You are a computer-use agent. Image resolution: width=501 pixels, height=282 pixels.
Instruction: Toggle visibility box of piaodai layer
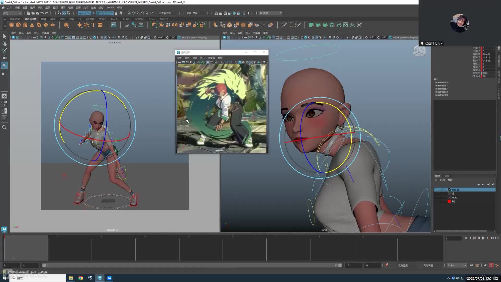click(x=436, y=190)
